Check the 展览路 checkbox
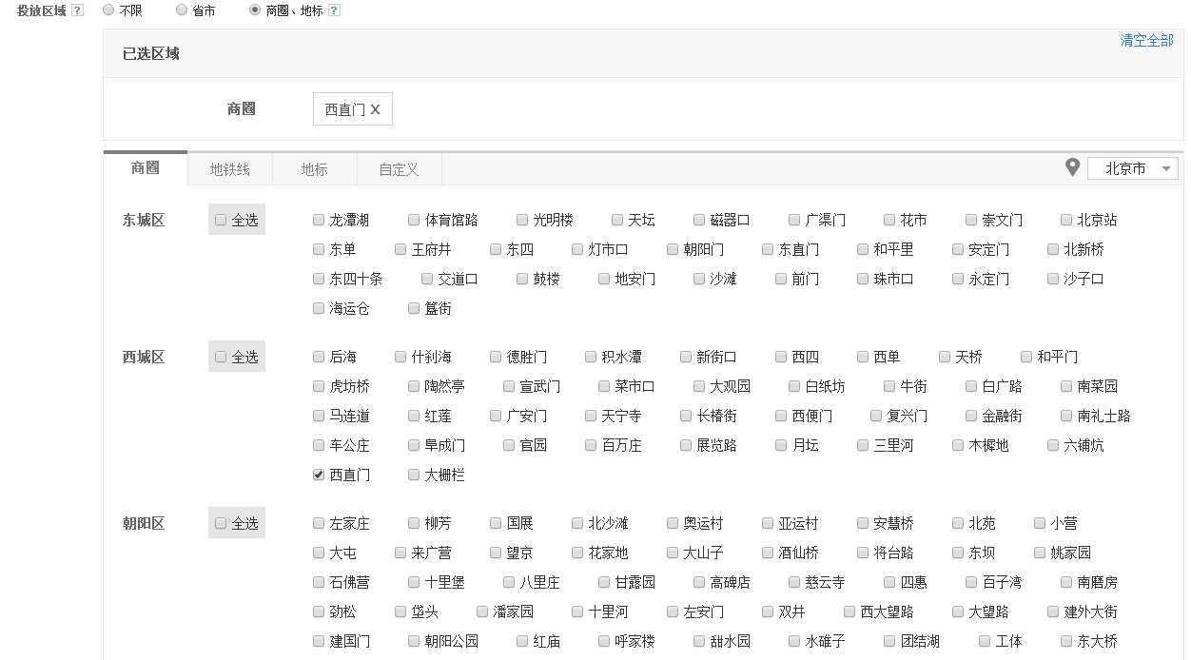 (686, 445)
